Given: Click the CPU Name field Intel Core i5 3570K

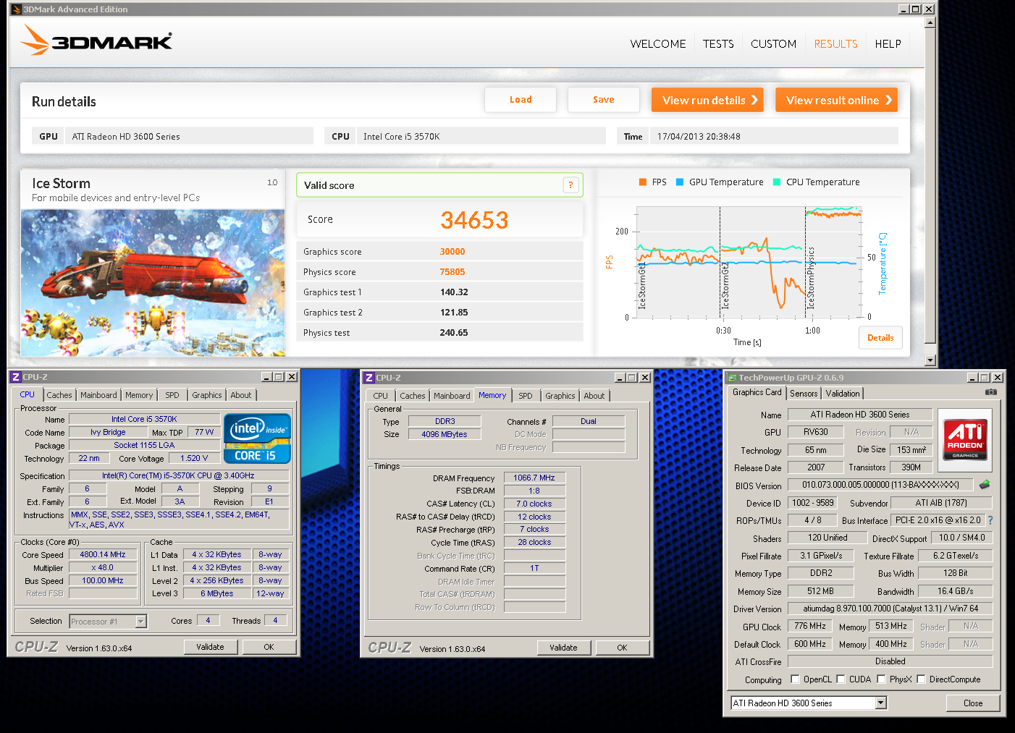Looking at the screenshot, I should point(144,419).
